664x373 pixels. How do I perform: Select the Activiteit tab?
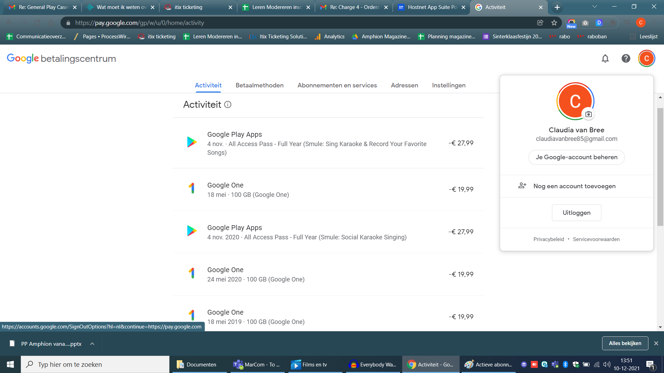(x=208, y=85)
